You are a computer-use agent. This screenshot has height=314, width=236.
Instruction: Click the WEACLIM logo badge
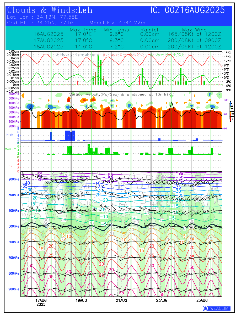pyautogui.click(x=217, y=309)
